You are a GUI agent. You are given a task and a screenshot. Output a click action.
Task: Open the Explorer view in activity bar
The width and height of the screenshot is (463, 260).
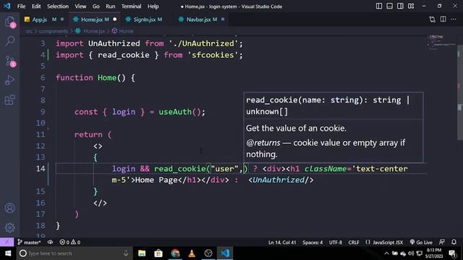[9, 22]
